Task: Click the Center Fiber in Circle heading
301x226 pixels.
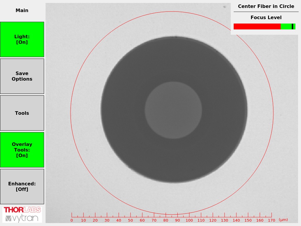Action: tap(266, 6)
